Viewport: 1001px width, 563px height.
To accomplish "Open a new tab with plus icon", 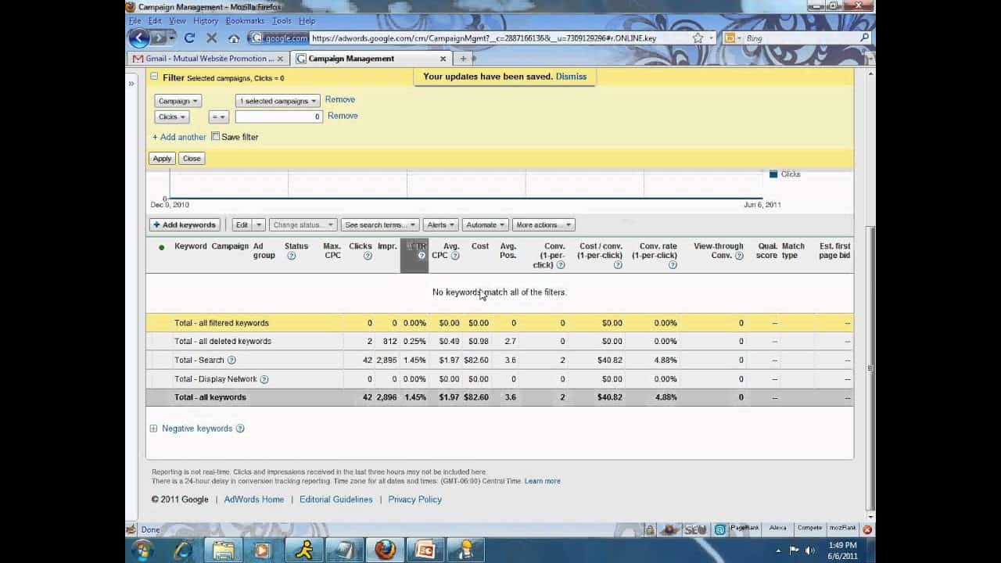I will click(x=463, y=58).
